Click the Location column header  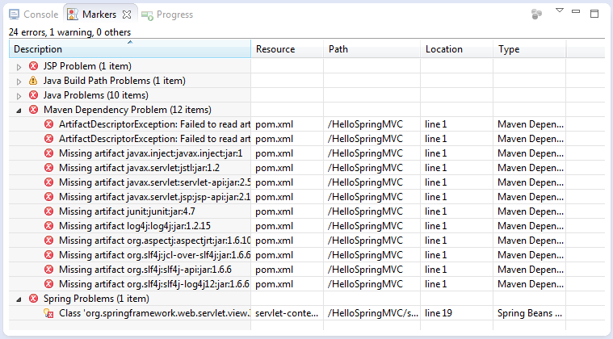pyautogui.click(x=456, y=49)
